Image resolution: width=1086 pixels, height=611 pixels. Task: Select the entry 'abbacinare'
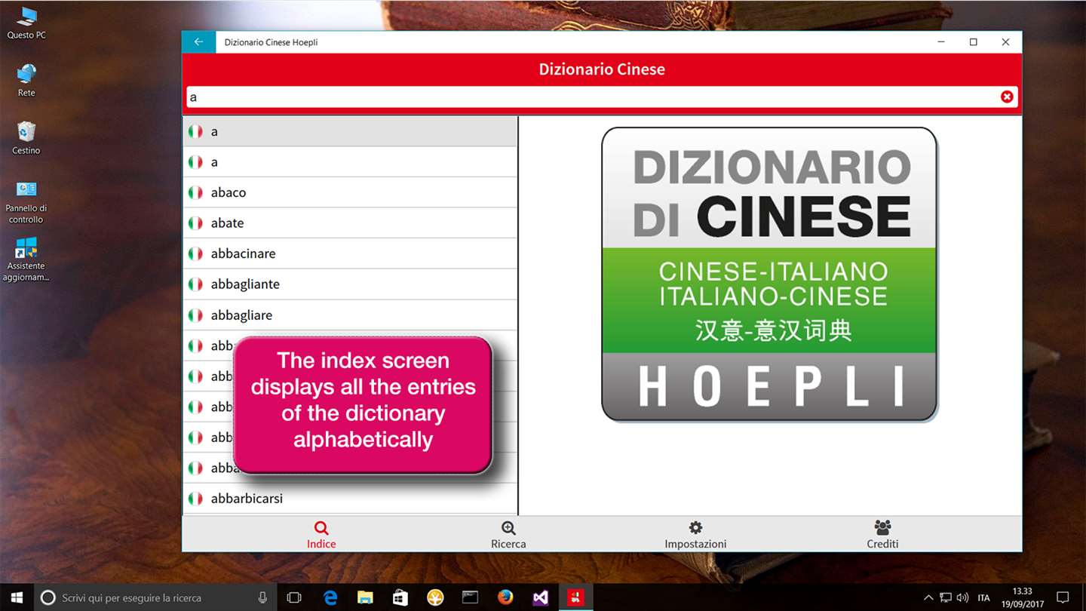coord(350,253)
